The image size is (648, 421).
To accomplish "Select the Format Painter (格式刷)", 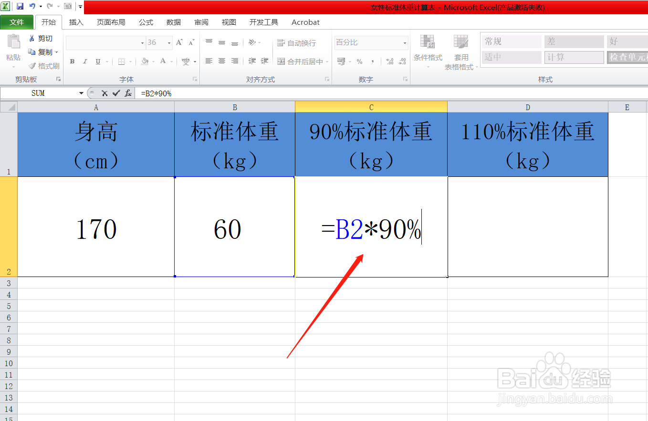I will pos(43,66).
